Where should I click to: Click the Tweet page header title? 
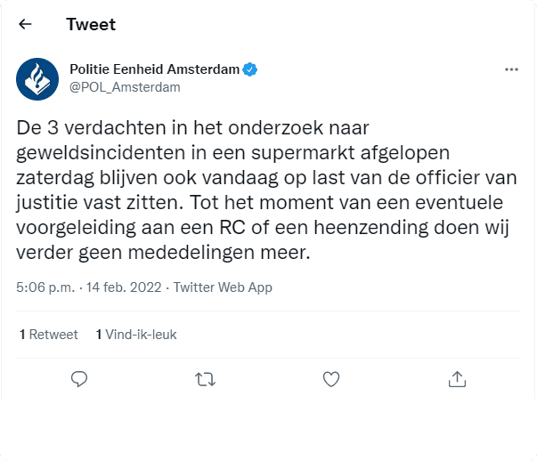91,24
